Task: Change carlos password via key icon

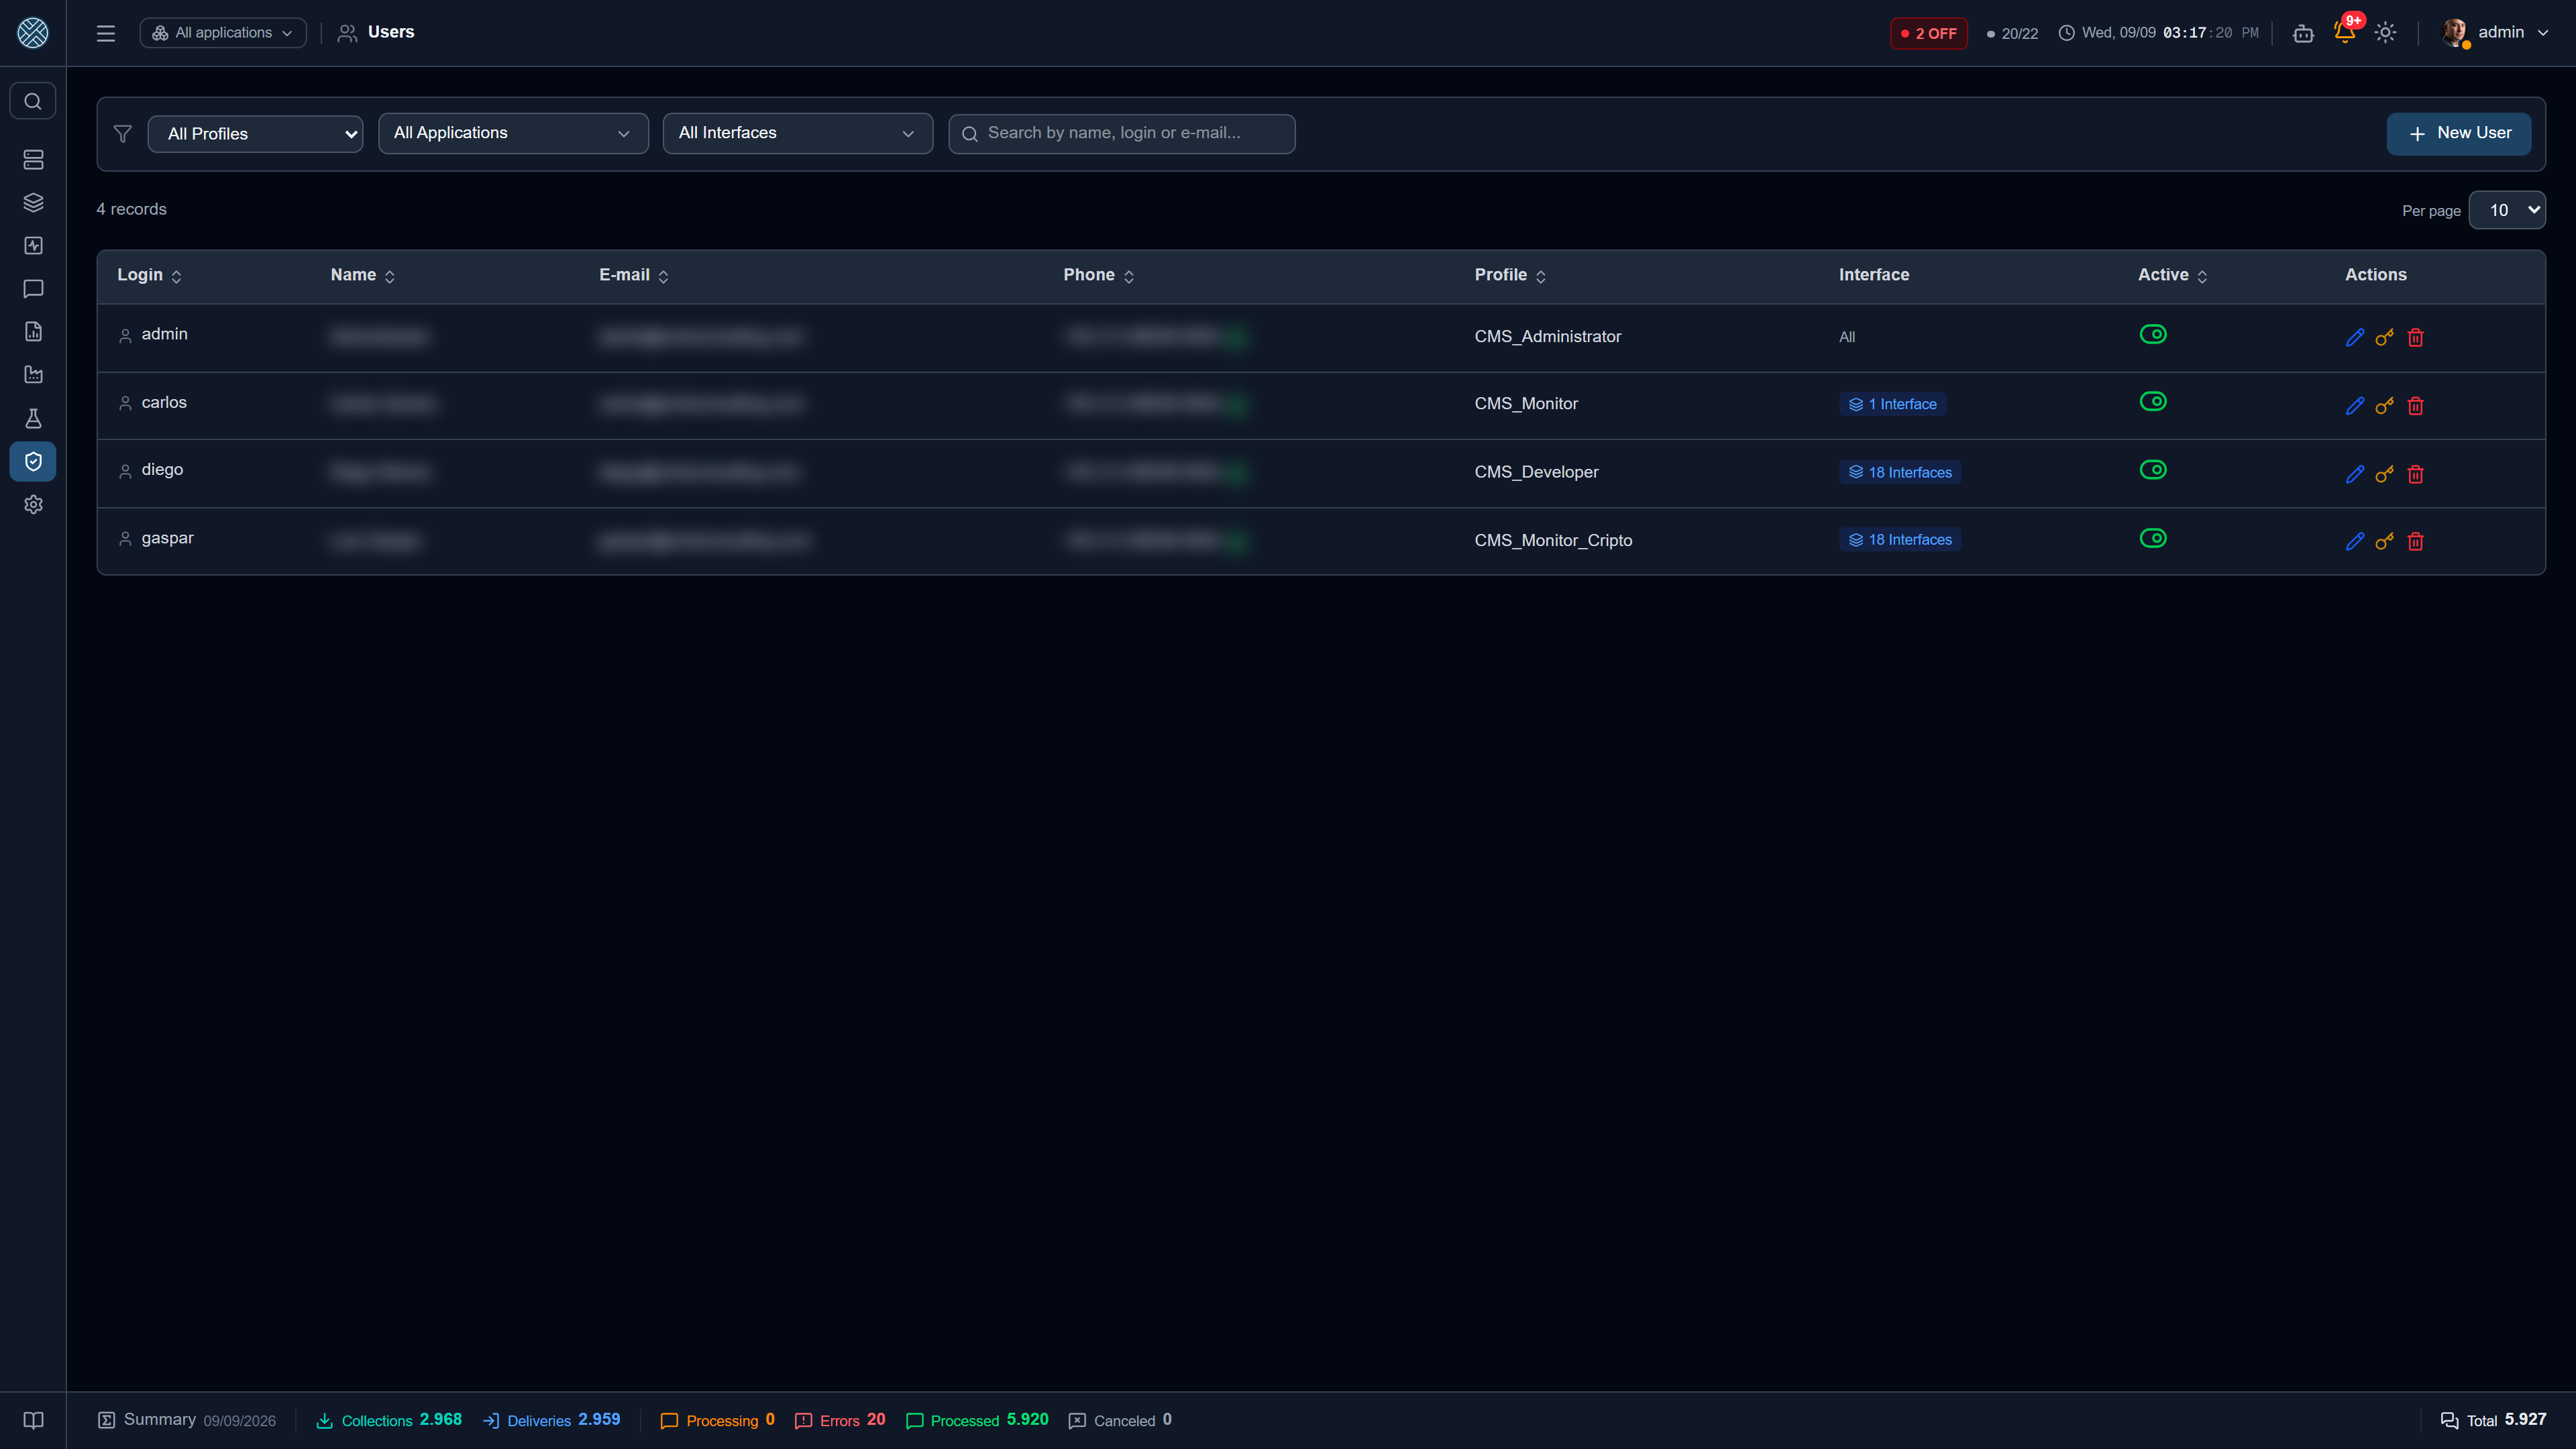Action: tap(2385, 406)
